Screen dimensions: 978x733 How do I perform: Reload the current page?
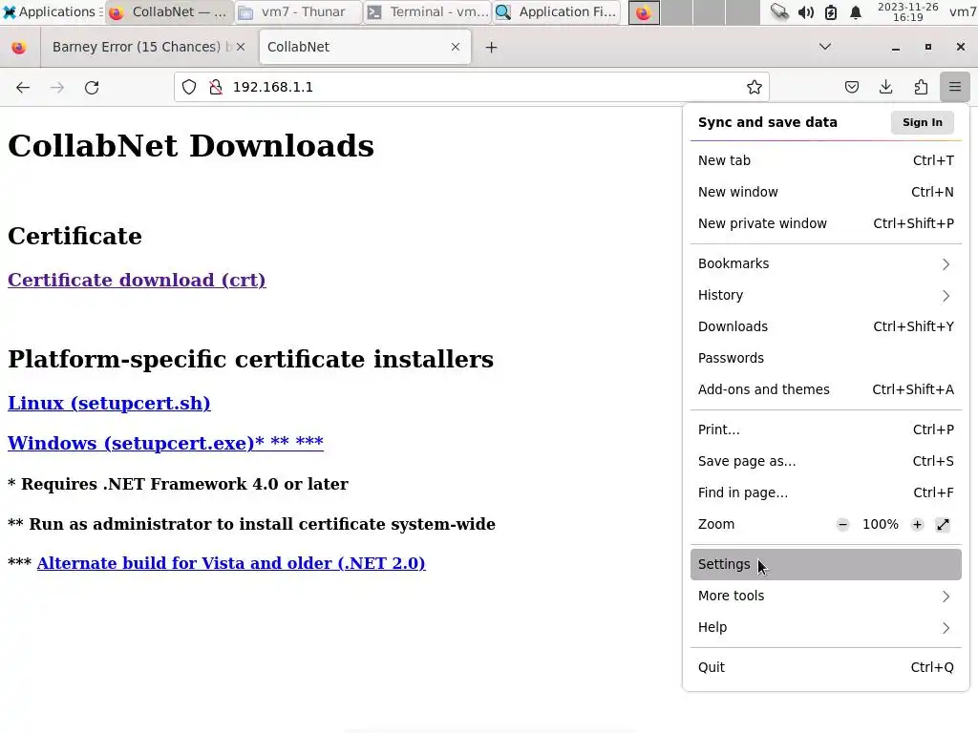tap(92, 87)
